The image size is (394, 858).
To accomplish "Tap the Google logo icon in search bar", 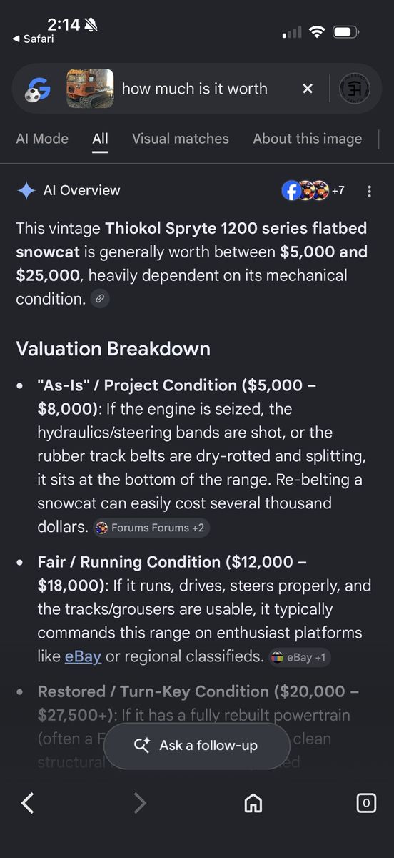I will [x=36, y=89].
